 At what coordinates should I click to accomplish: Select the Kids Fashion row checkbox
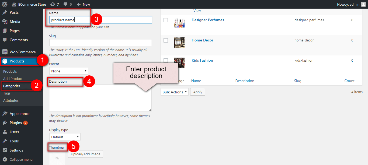pyautogui.click(x=166, y=61)
